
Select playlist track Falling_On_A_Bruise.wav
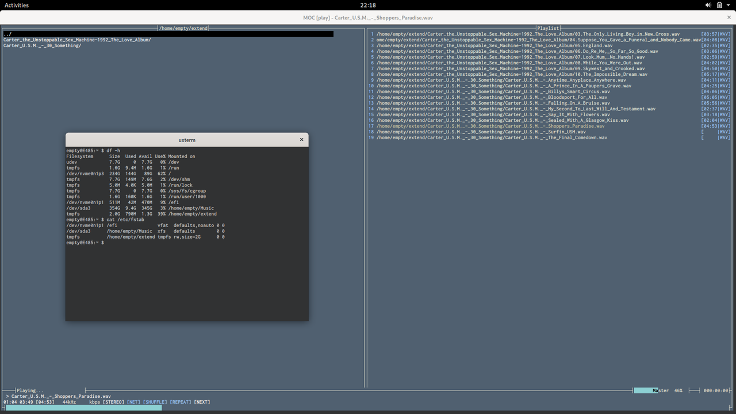493,103
